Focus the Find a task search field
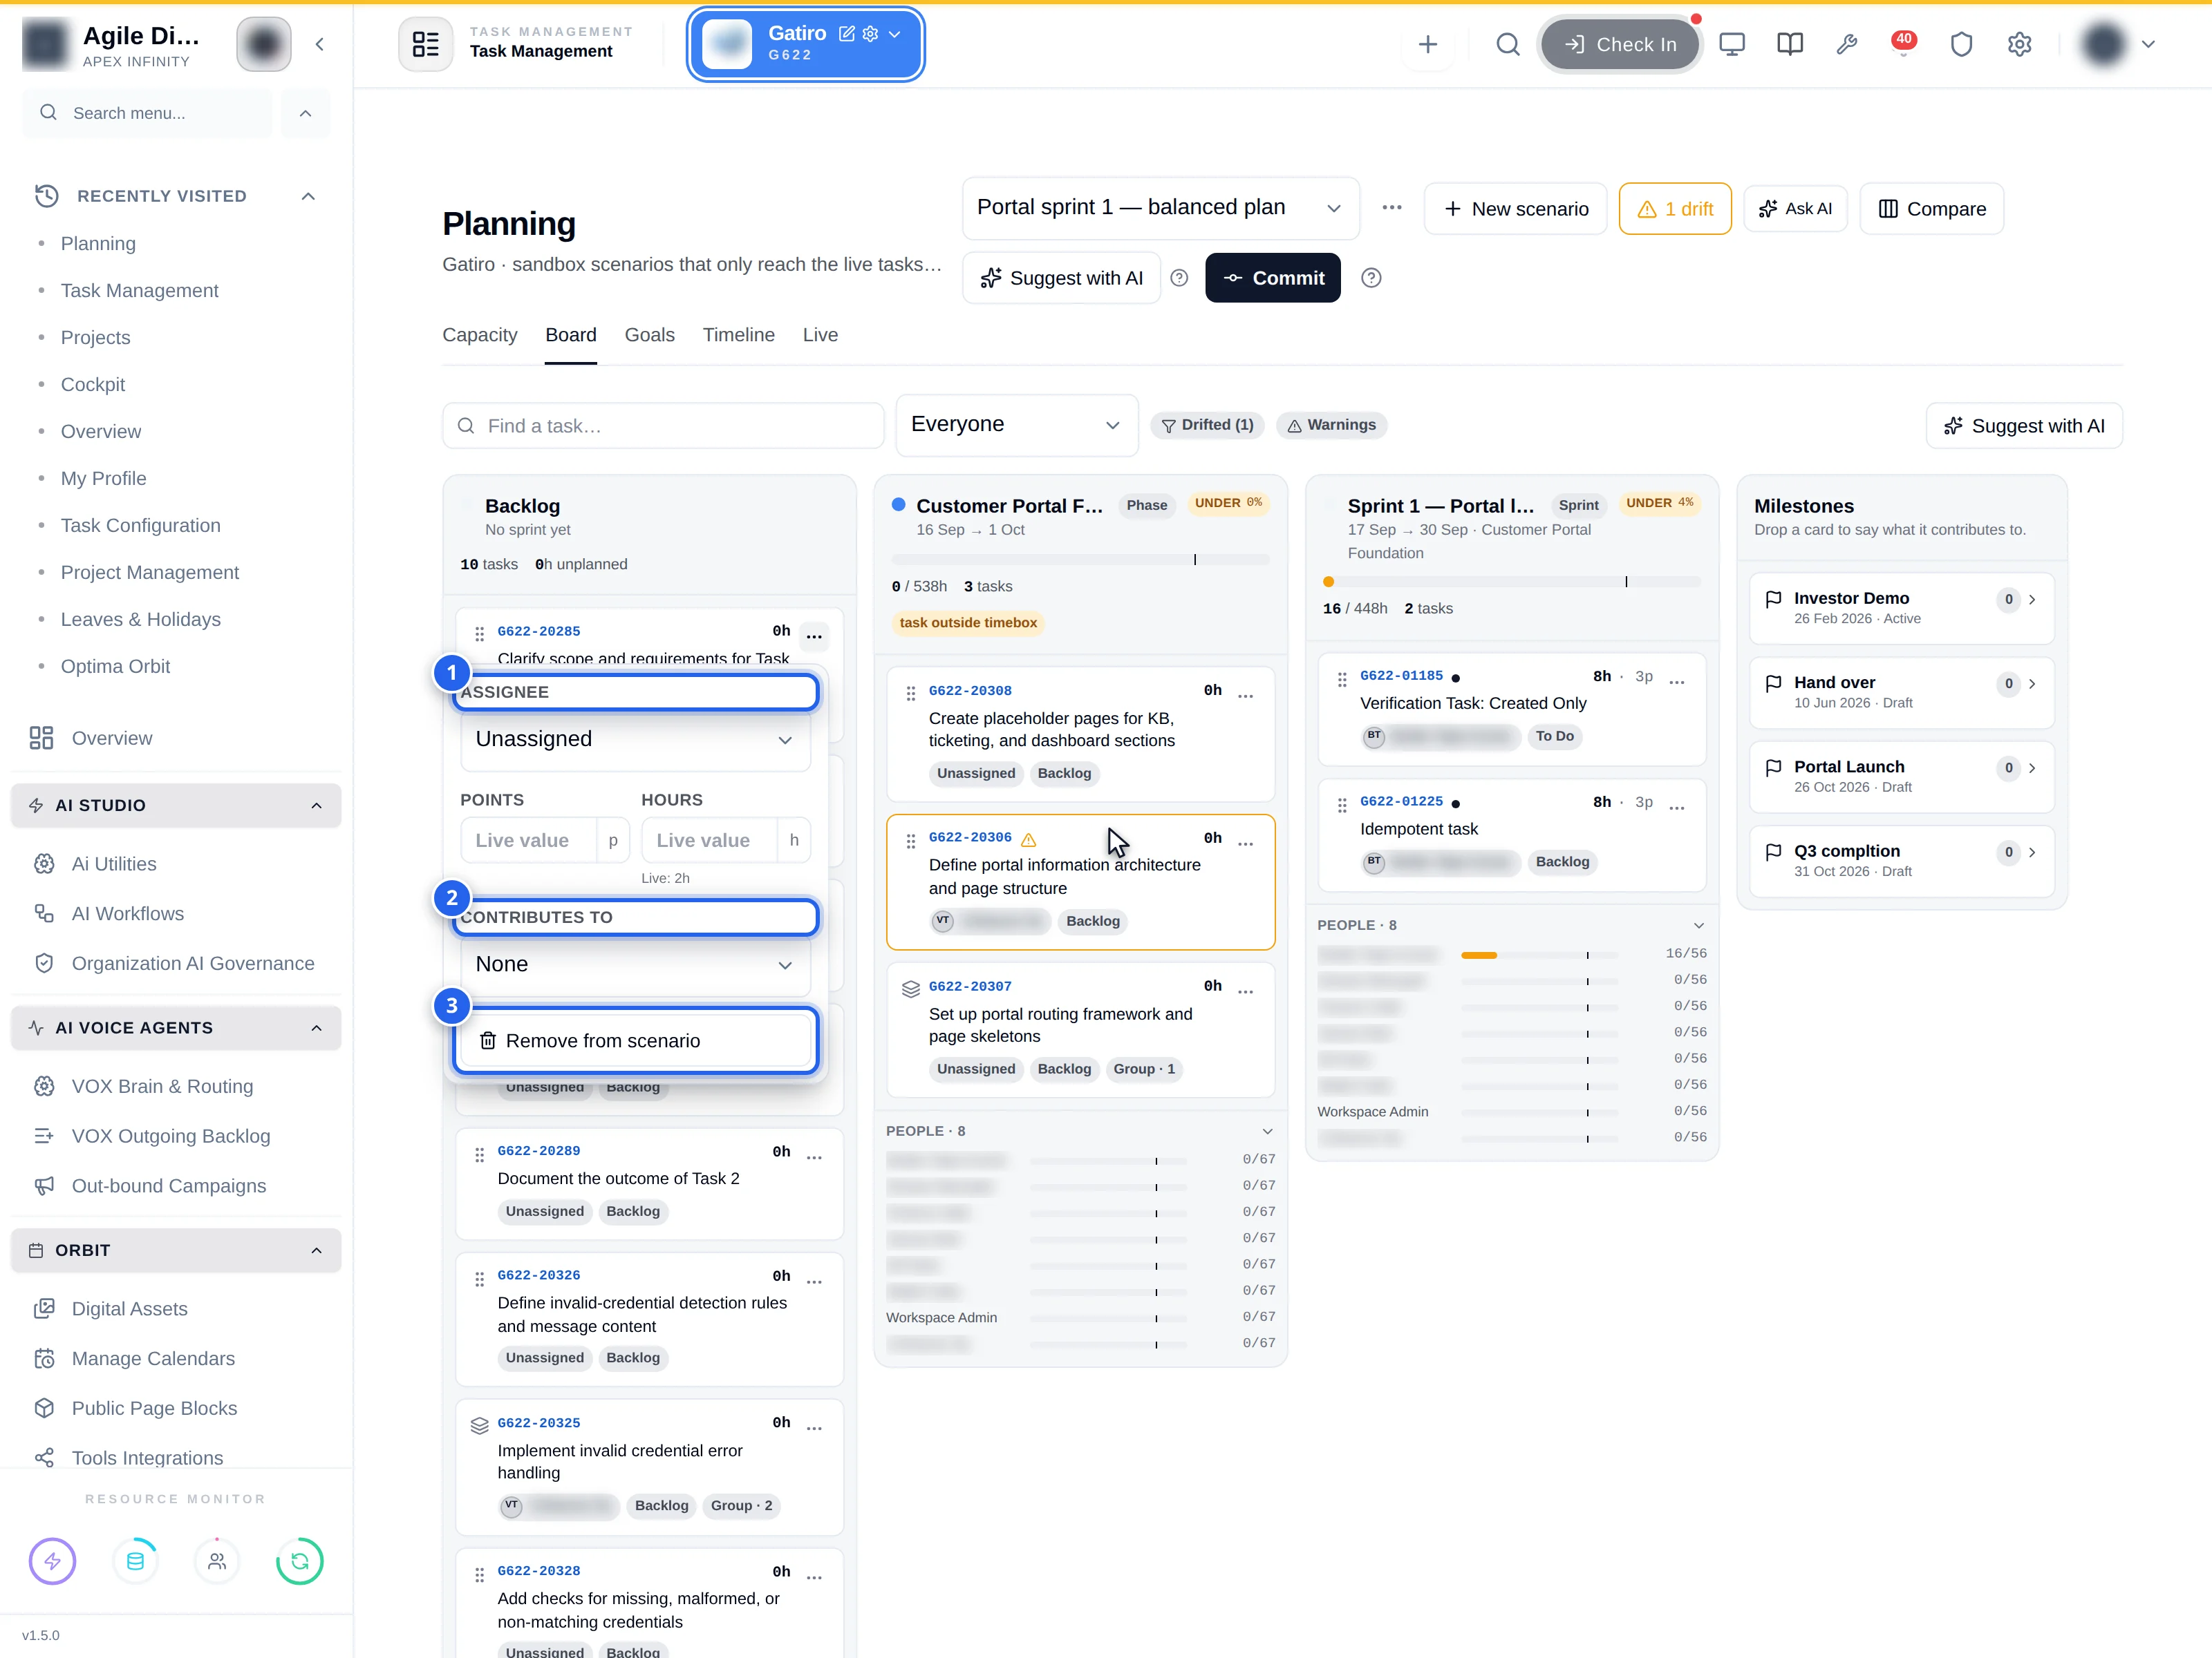The width and height of the screenshot is (2212, 1658). [663, 426]
